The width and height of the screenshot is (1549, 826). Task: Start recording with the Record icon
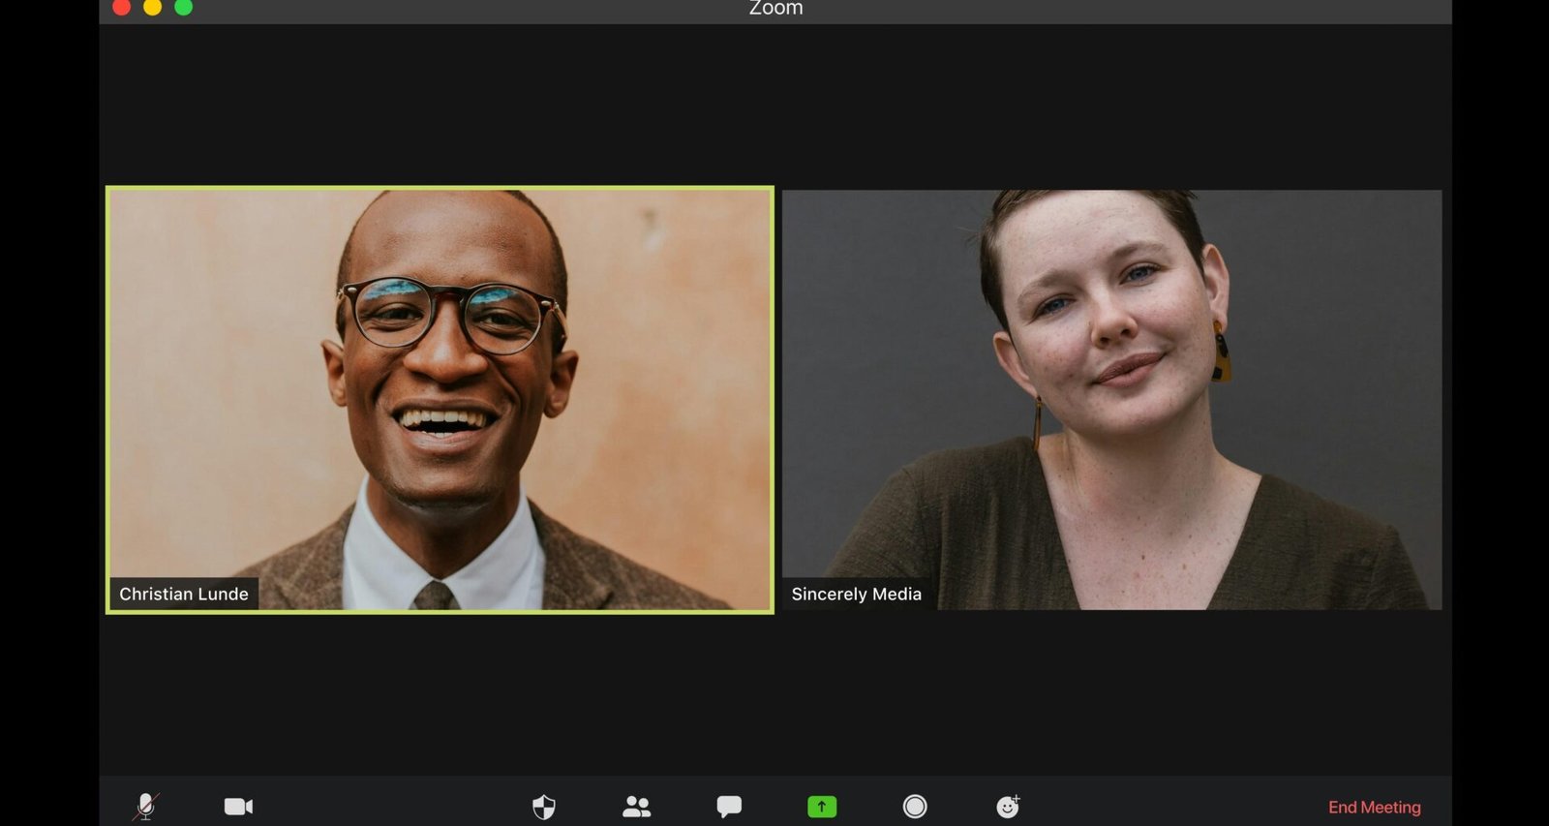pos(915,807)
